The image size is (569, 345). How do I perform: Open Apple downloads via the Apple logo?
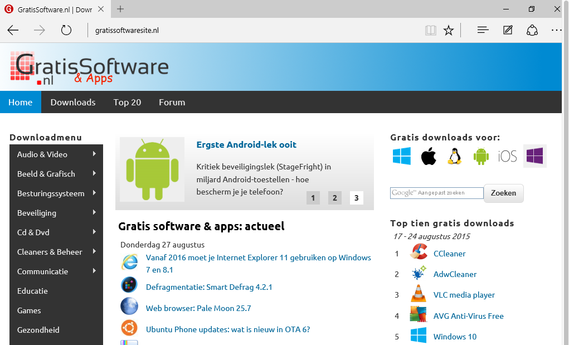(428, 156)
